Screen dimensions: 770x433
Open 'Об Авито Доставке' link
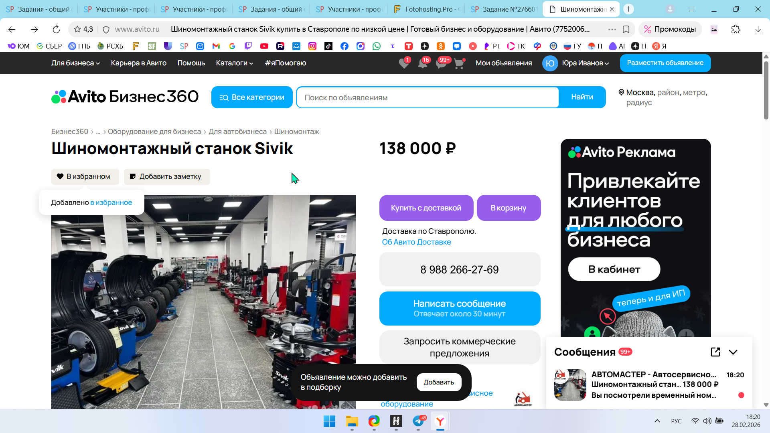[x=416, y=242]
